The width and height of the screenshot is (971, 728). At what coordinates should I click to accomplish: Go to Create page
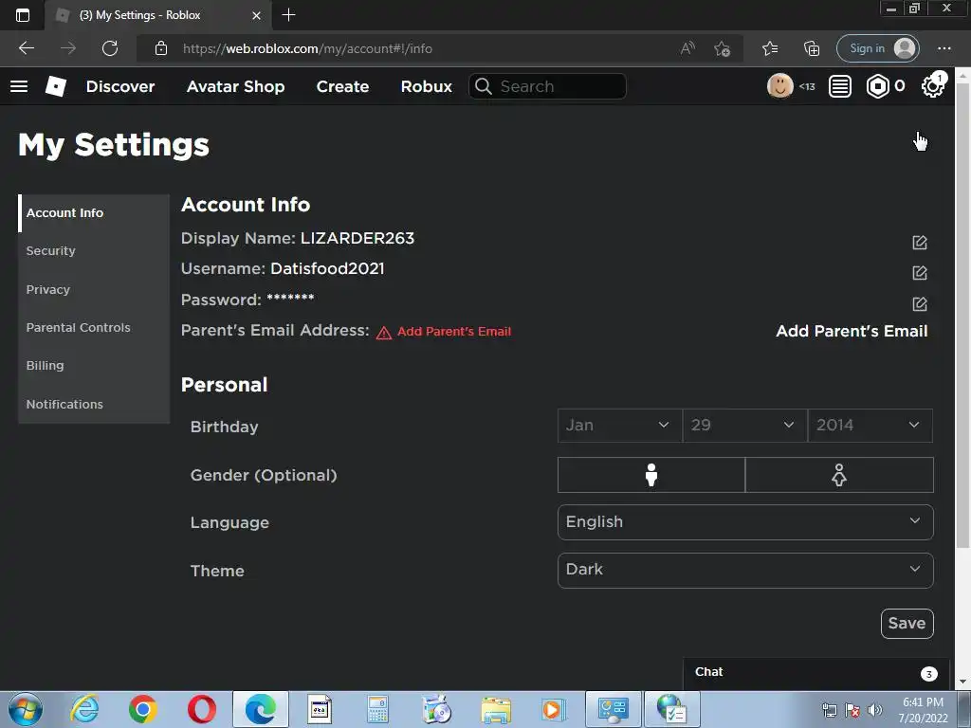[342, 86]
